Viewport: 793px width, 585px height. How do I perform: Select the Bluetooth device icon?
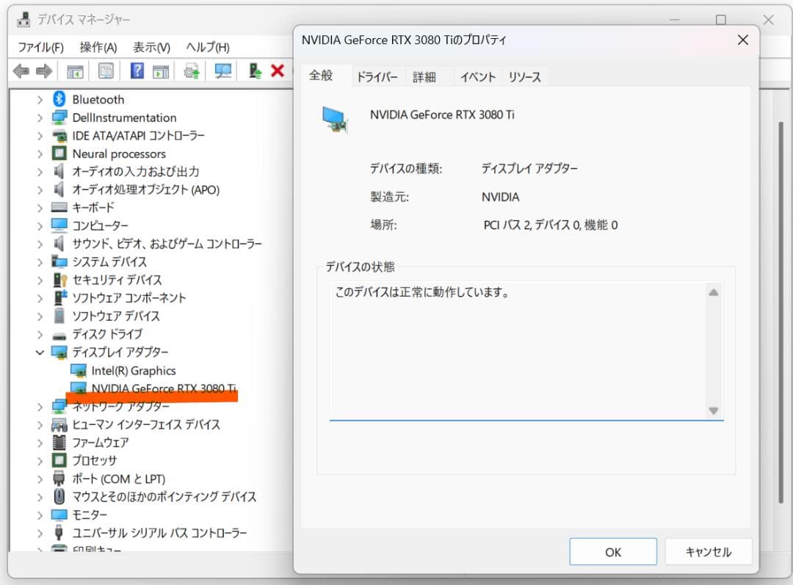coord(59,99)
